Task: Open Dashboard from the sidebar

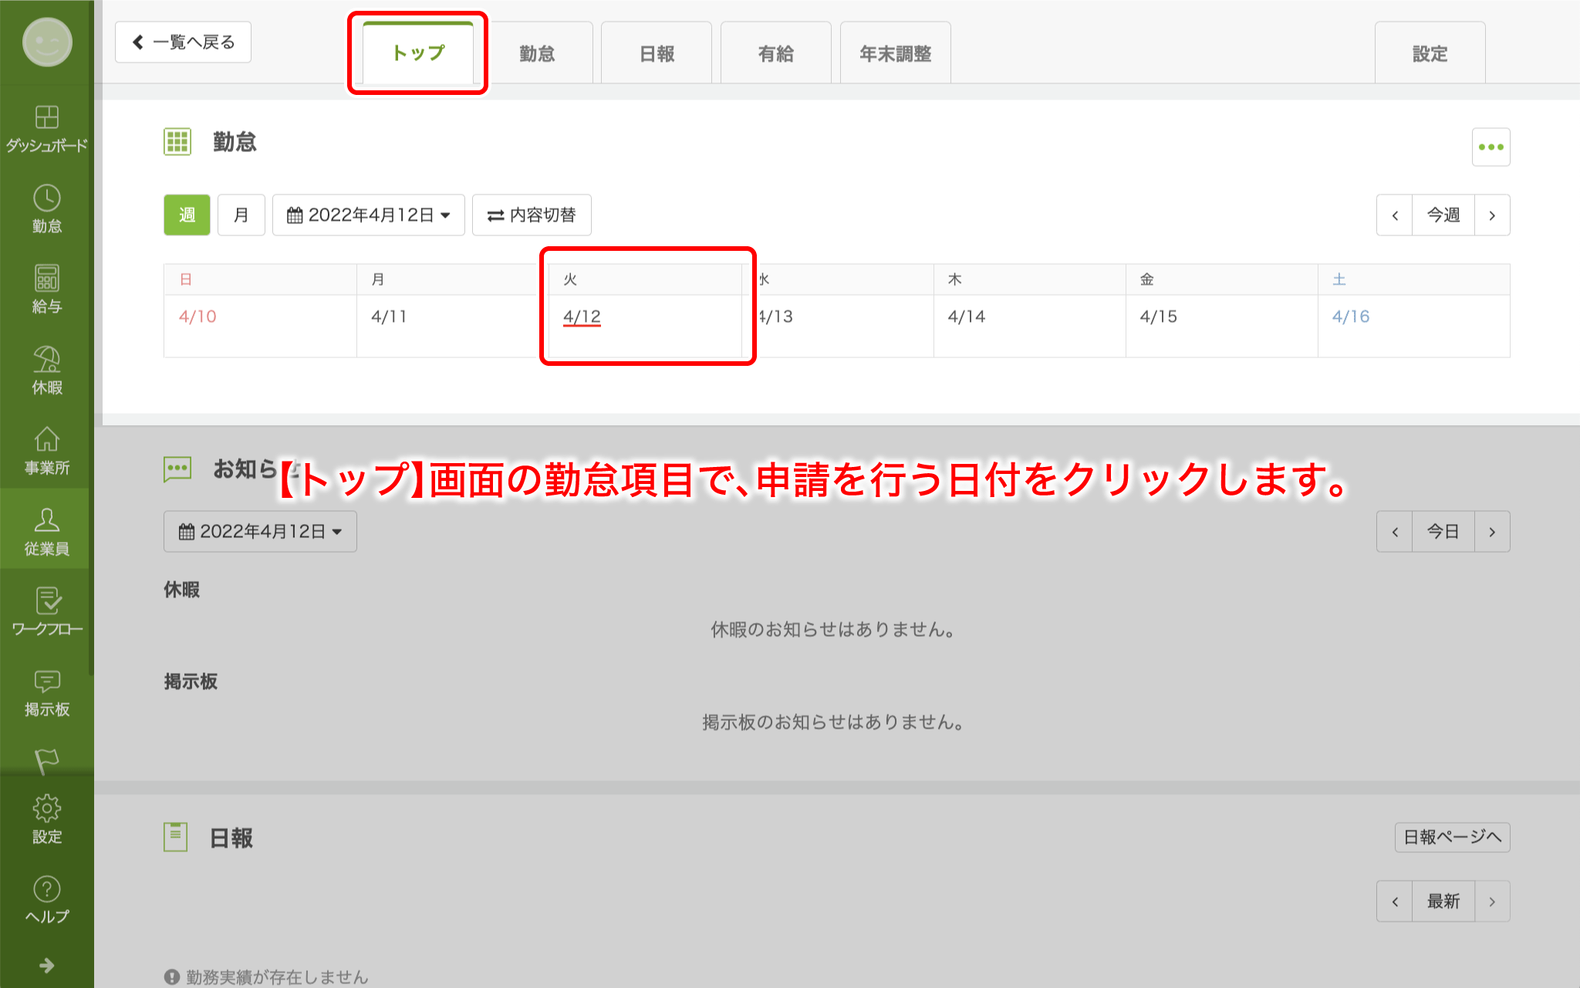Action: click(46, 128)
